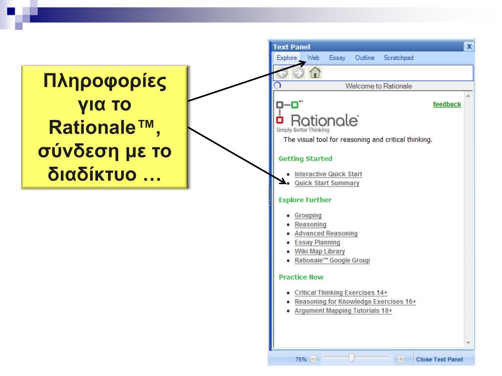
Task: Click the Close Text Panel button
Action: click(x=439, y=359)
